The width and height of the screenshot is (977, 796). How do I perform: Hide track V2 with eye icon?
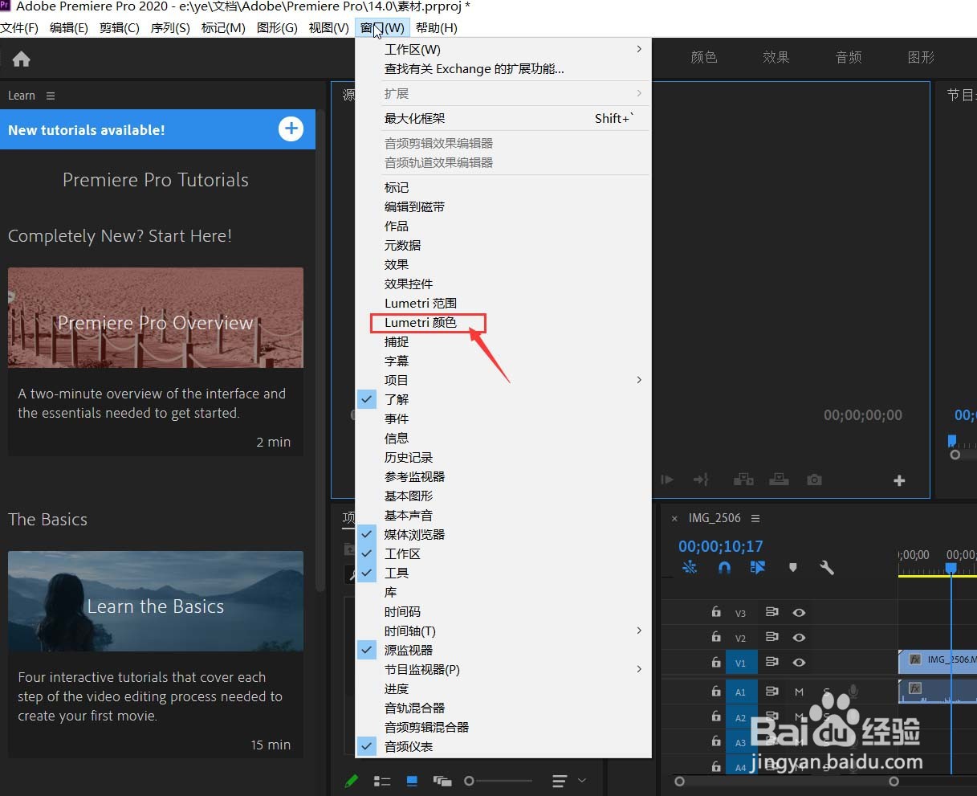coord(799,637)
